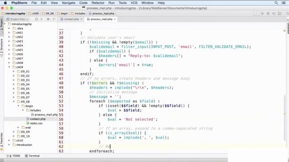Click introducingphp breadcrumb in navigation bar
This screenshot has height=162, width=289.
(x=13, y=13)
